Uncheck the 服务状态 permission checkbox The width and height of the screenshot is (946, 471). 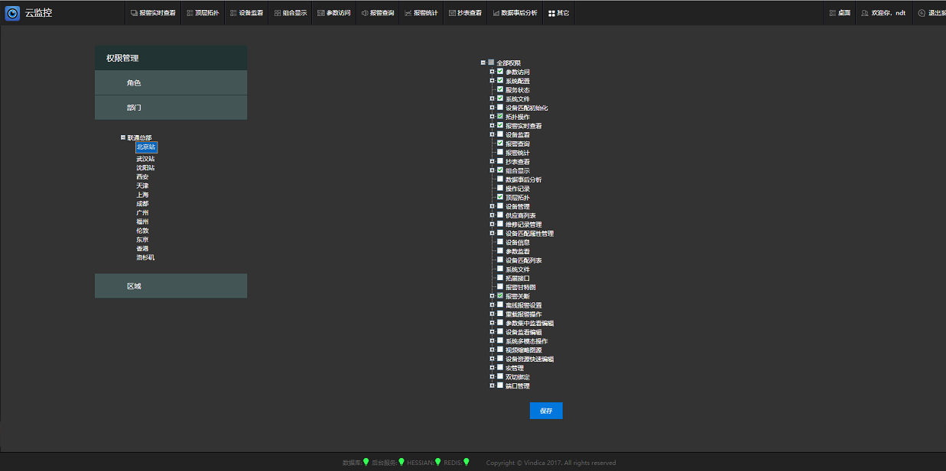click(x=500, y=89)
